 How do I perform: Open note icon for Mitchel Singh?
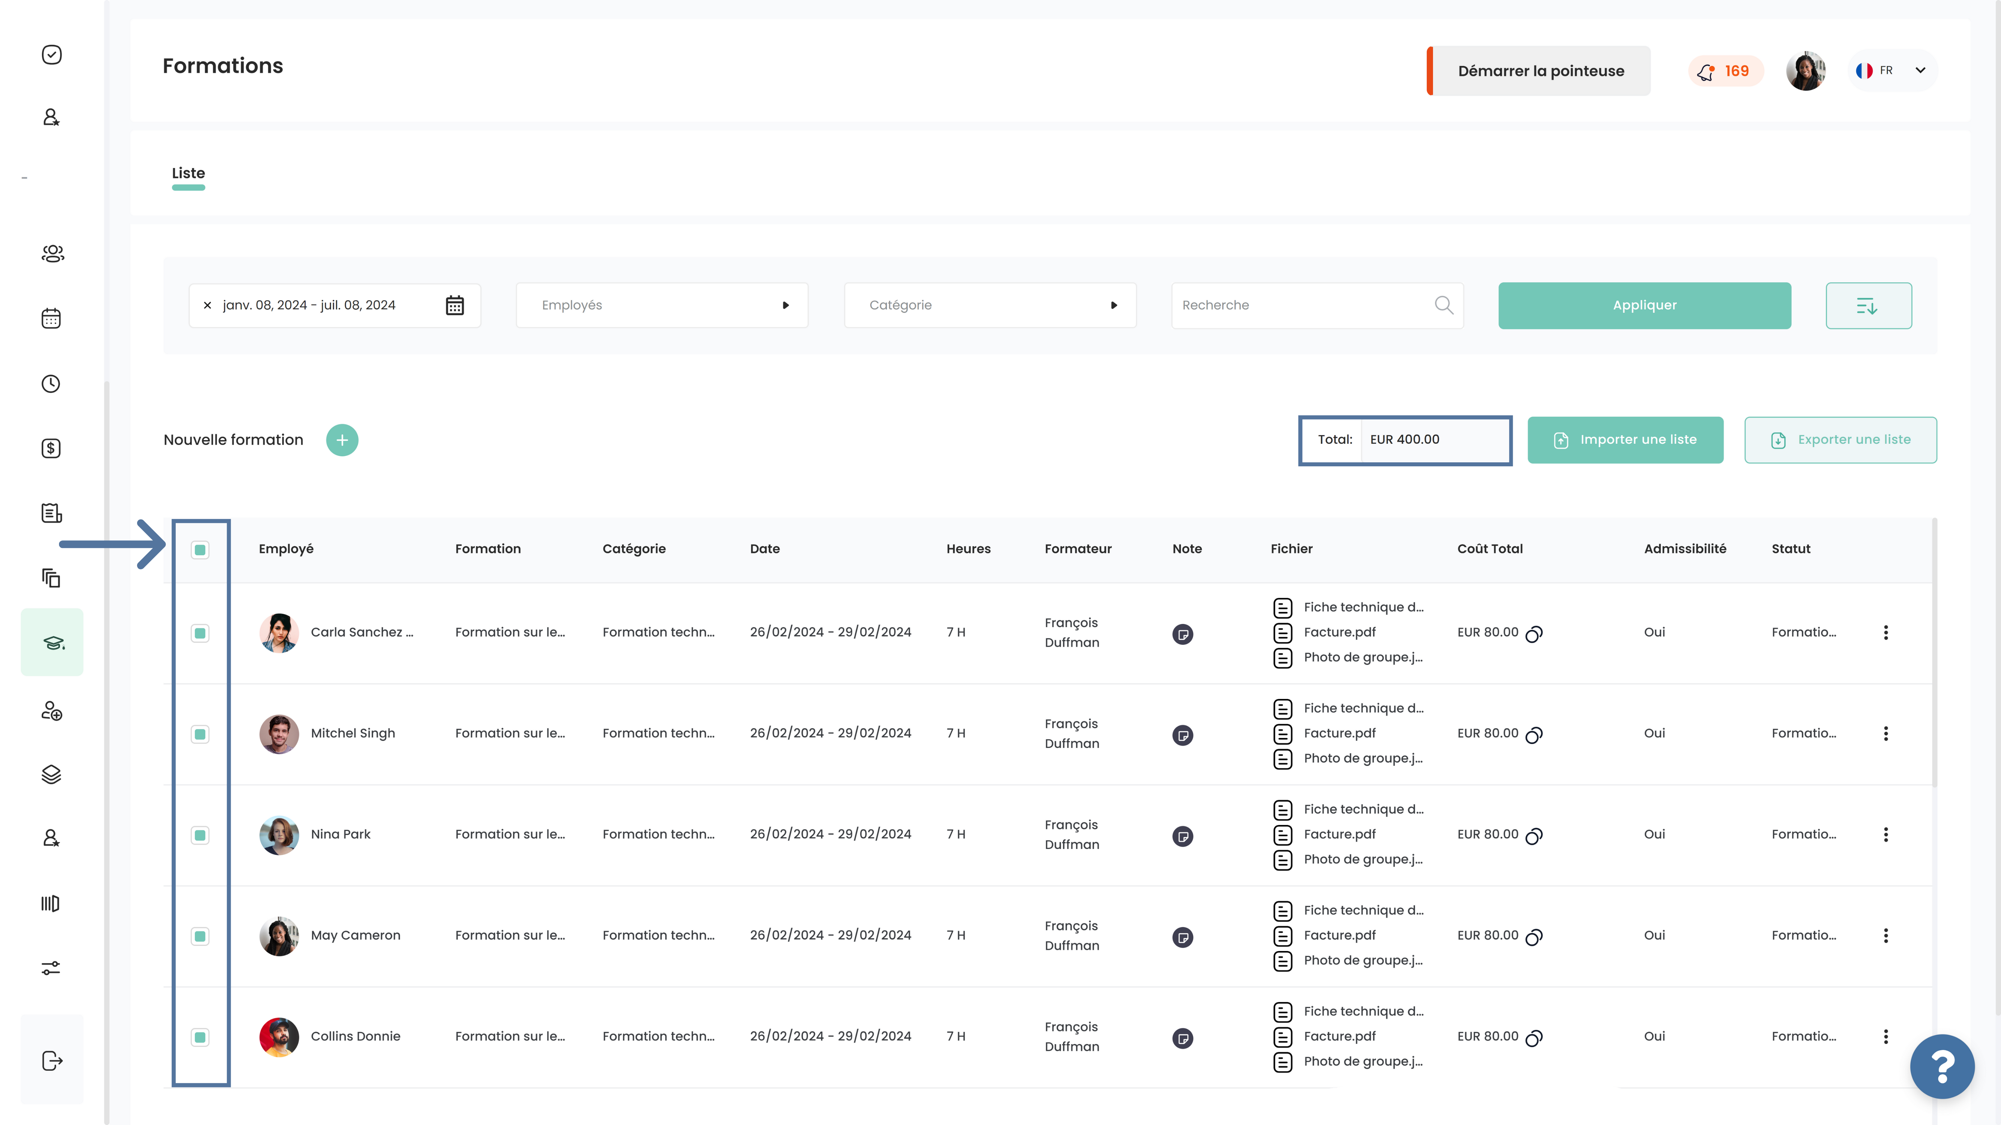(x=1182, y=735)
